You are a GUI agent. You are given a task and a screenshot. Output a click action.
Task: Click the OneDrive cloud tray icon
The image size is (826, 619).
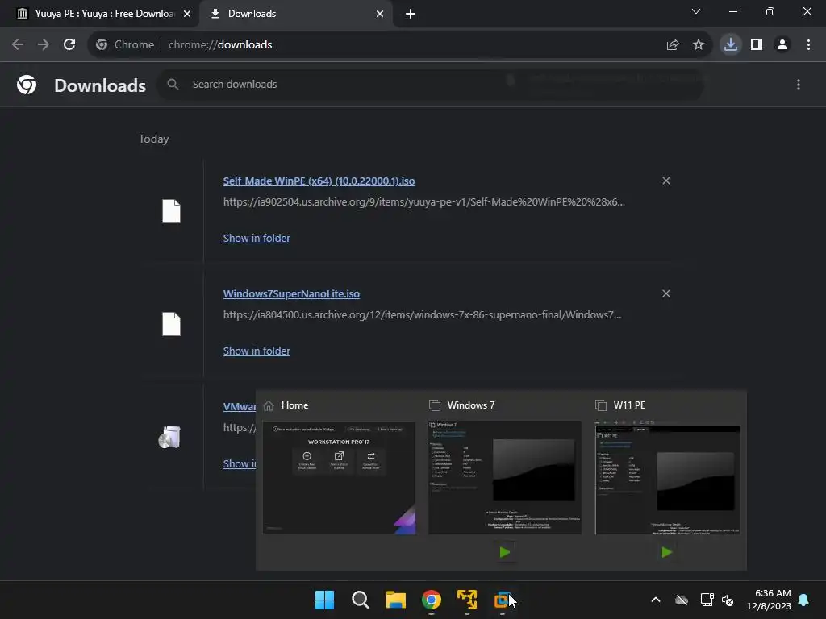(682, 600)
